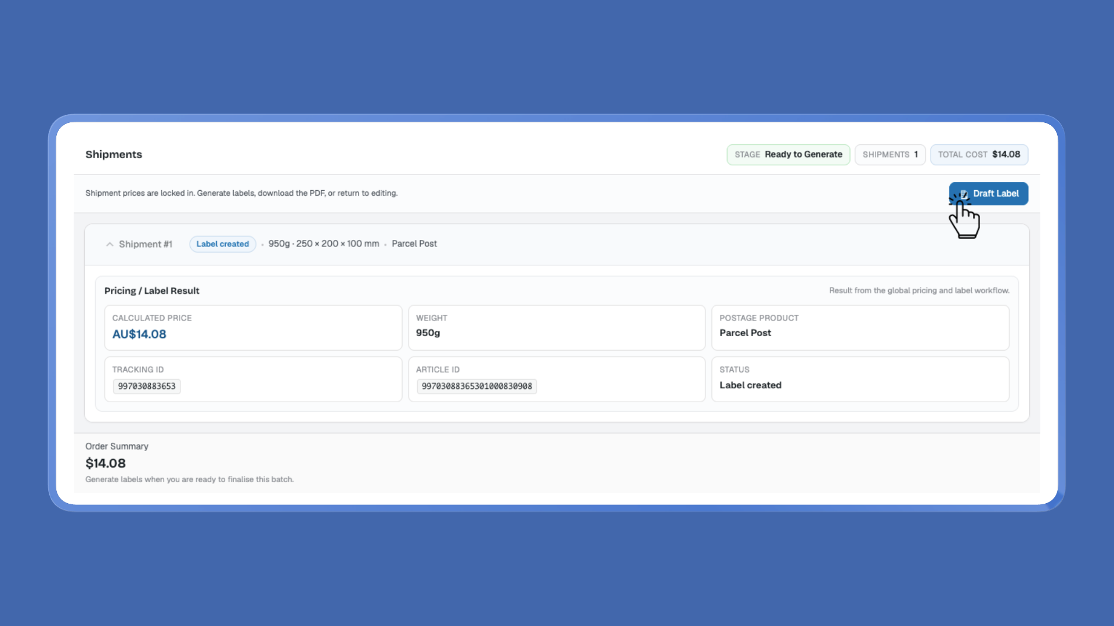1114x626 pixels.
Task: Select the tracking ID 997030883653
Action: click(x=147, y=386)
